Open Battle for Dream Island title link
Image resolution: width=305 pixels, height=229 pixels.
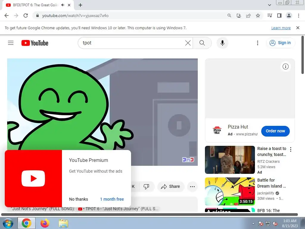(x=272, y=183)
